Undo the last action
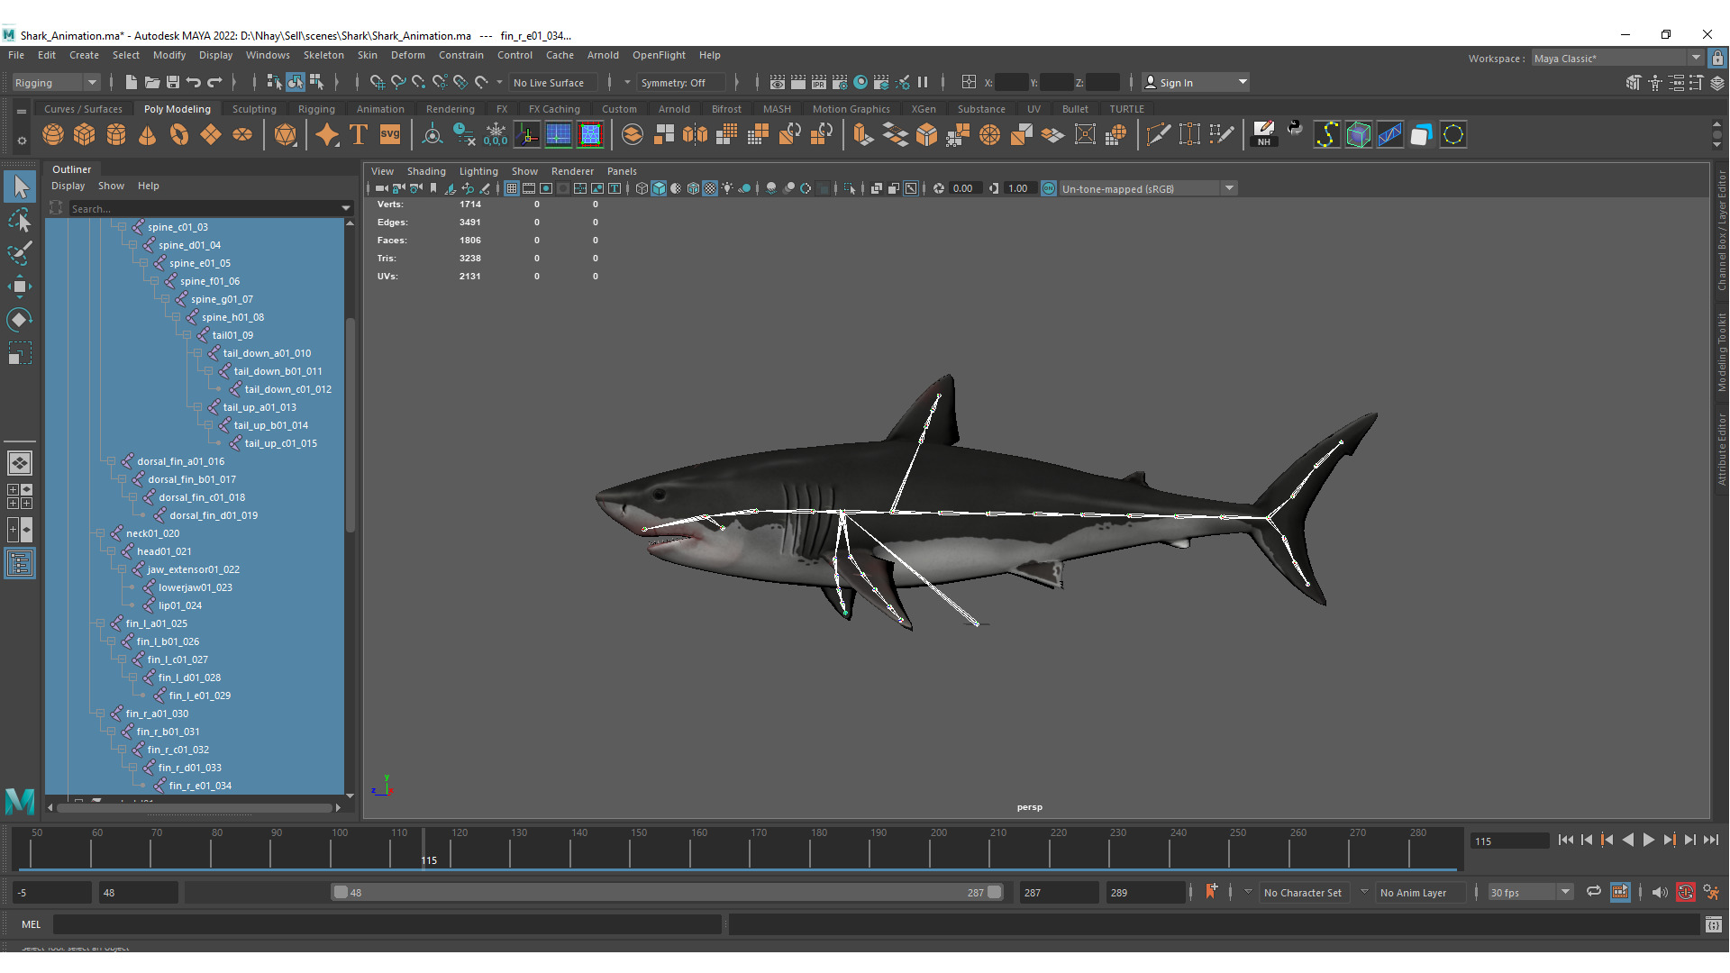This screenshot has height=973, width=1730. (x=194, y=82)
